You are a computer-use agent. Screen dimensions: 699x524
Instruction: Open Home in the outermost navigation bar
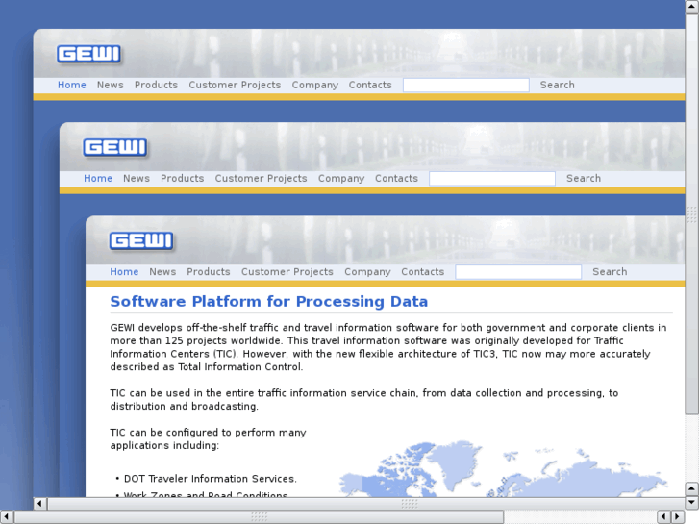coord(72,85)
